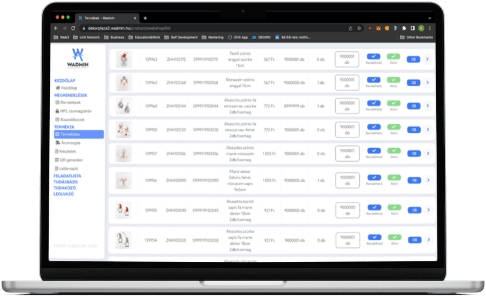This screenshot has height=297, width=486.
Task: Click the MetaMask fox extension icon
Action: coord(379,28)
